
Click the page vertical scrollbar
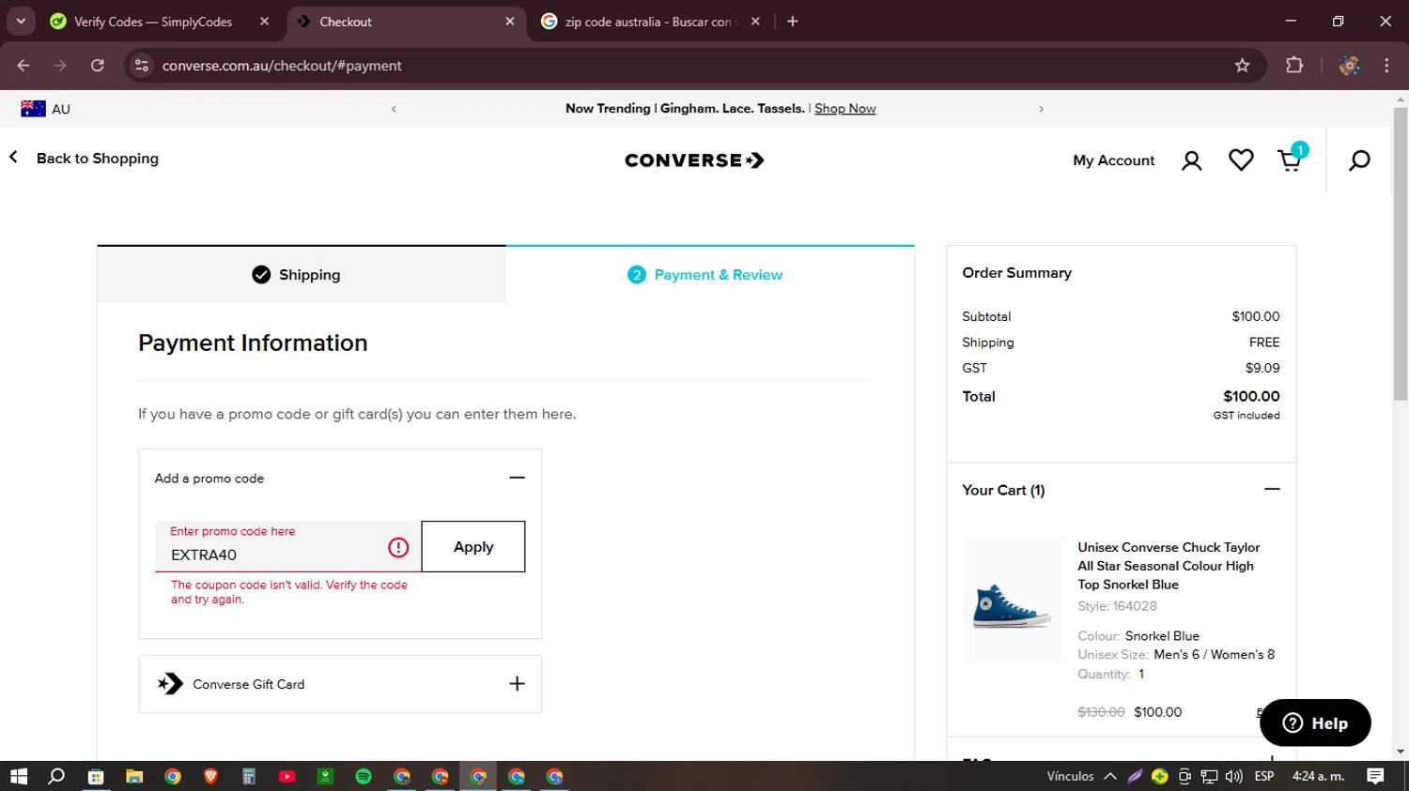(x=1401, y=253)
